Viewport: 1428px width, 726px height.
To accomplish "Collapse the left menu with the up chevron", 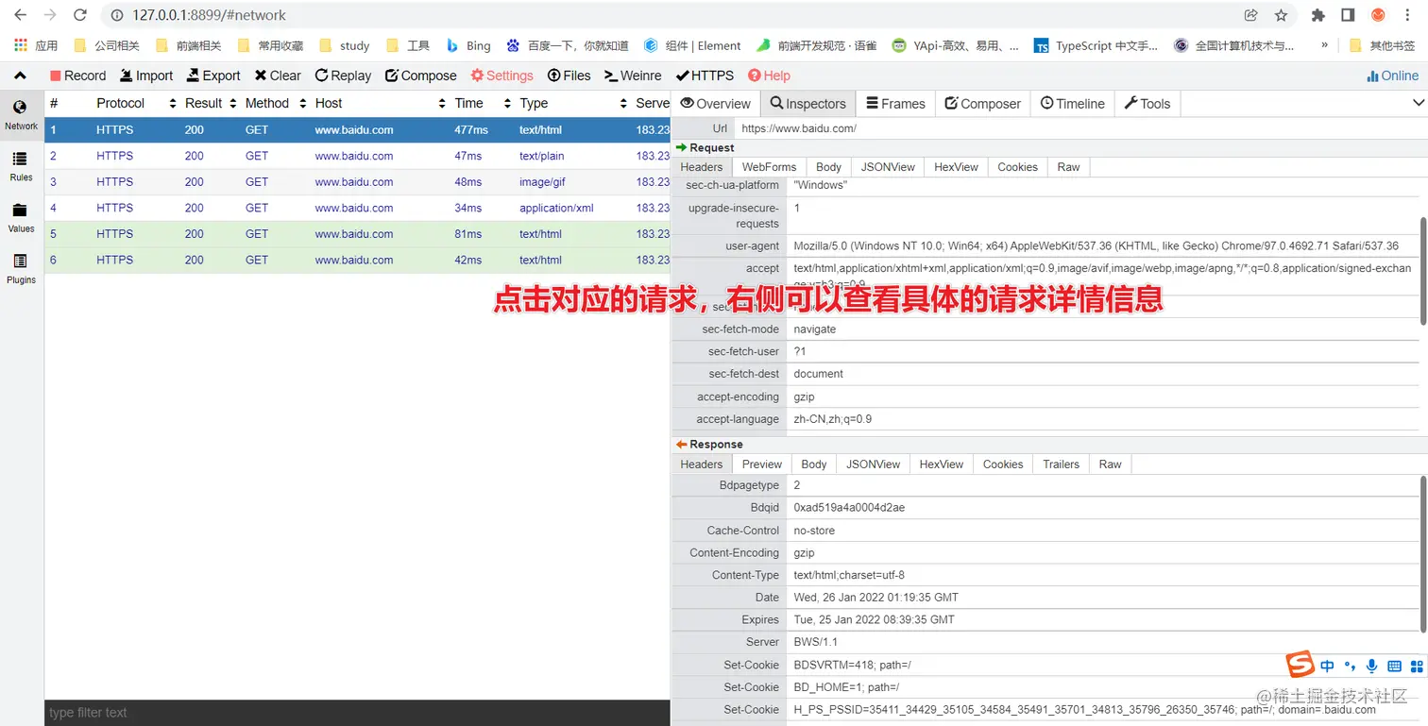I will 20,76.
